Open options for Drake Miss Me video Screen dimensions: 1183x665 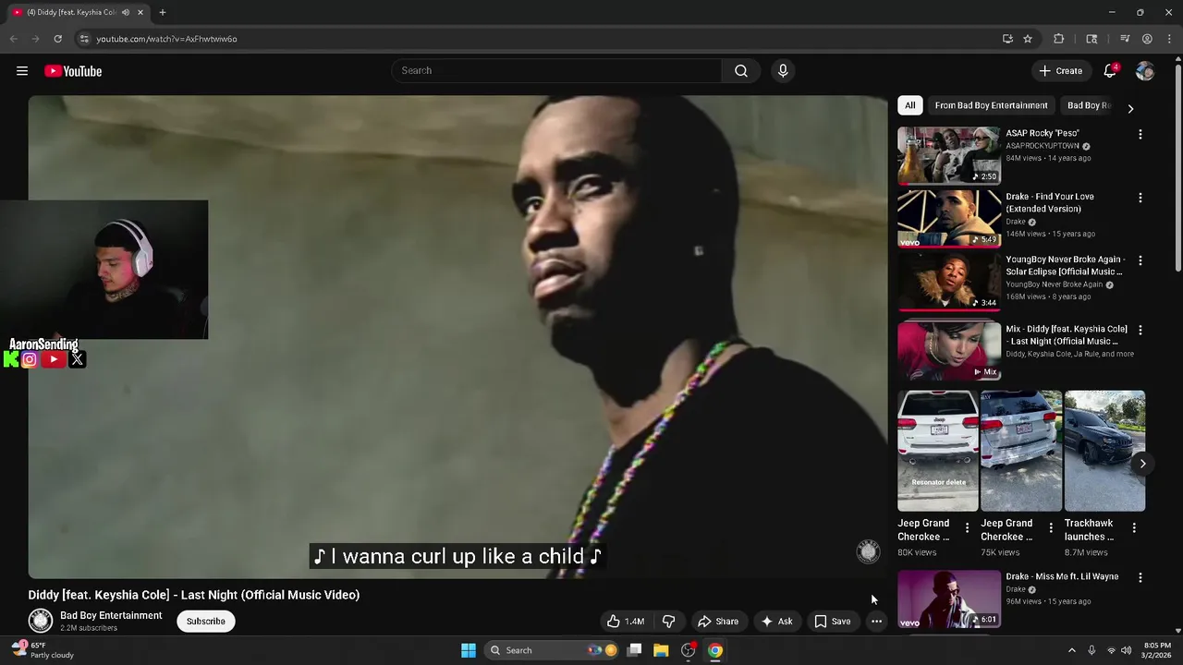coord(1140,577)
